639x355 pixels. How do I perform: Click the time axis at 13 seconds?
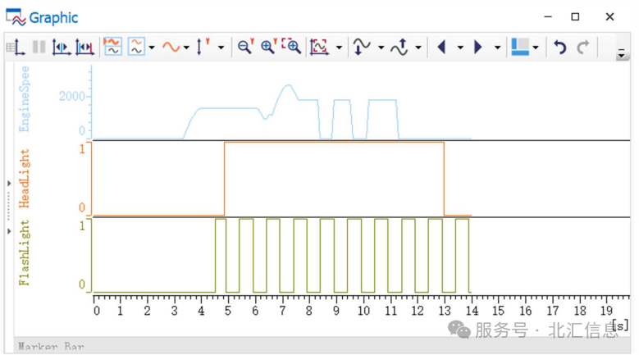[x=445, y=311]
